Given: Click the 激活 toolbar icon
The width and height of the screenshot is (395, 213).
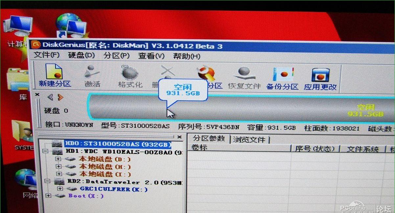Looking at the screenshot, I should [x=92, y=77].
